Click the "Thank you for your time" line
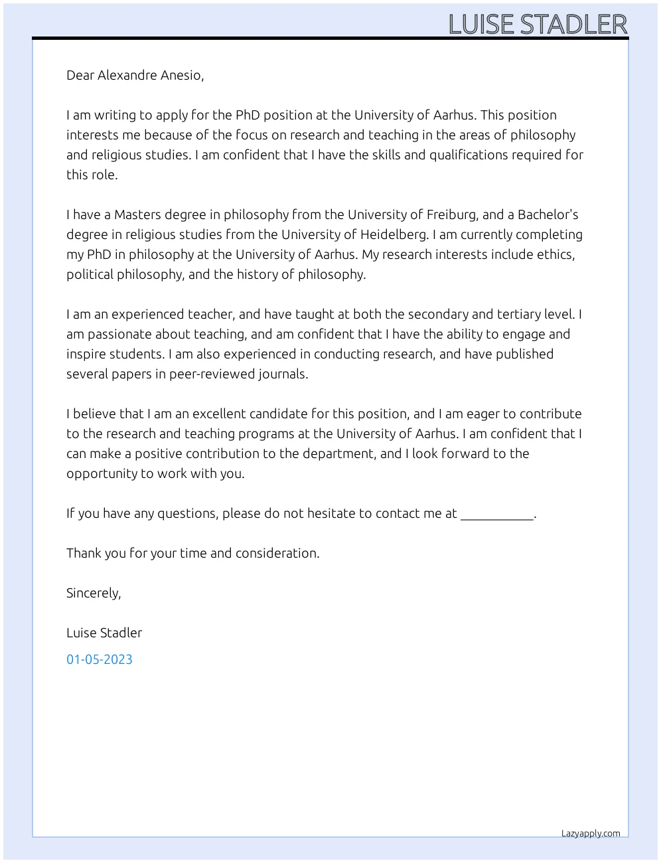 click(x=192, y=553)
